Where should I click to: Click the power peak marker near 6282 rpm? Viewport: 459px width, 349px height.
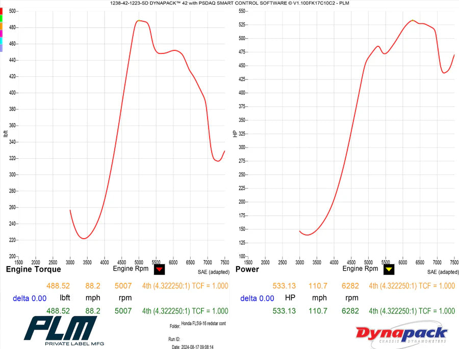[x=413, y=20]
